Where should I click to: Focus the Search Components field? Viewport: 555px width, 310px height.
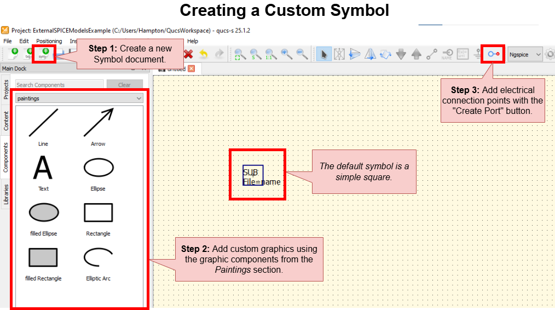point(60,85)
